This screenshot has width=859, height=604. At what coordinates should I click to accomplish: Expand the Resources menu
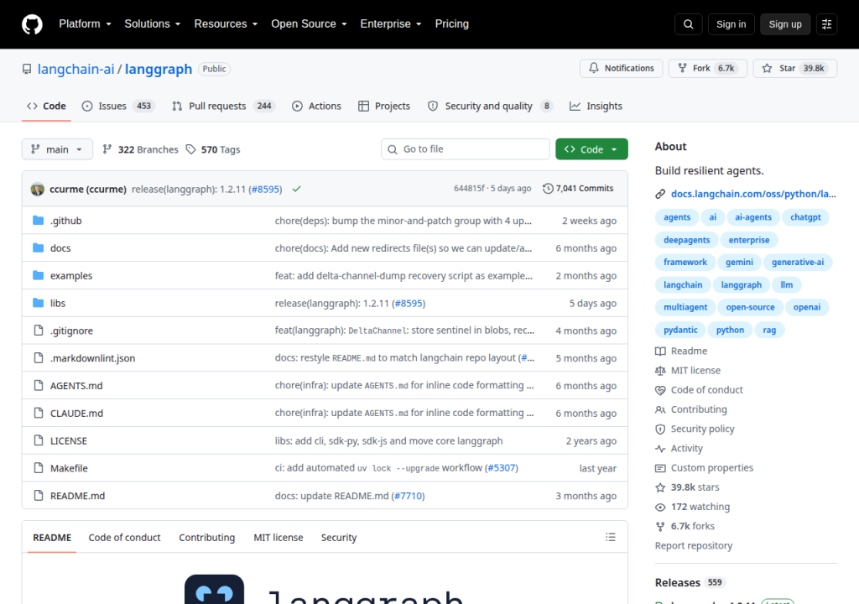(226, 24)
